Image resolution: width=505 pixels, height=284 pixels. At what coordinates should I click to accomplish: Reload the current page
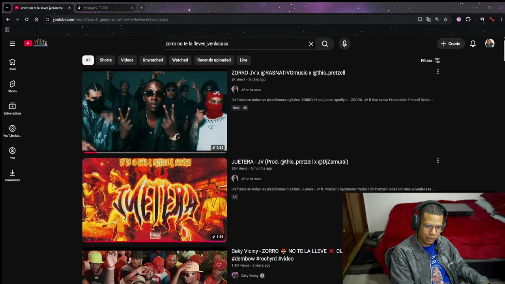coord(27,19)
